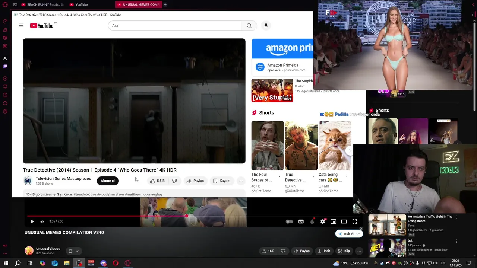Open Very Stupid video thumbnail
This screenshot has height=268, width=477.
272,90
